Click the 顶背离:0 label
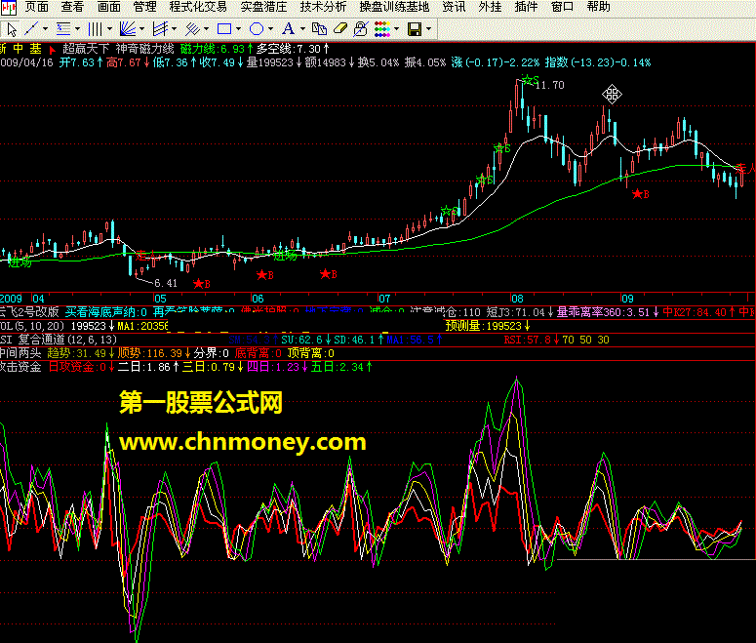Image resolution: width=756 pixels, height=643 pixels. coord(310,353)
